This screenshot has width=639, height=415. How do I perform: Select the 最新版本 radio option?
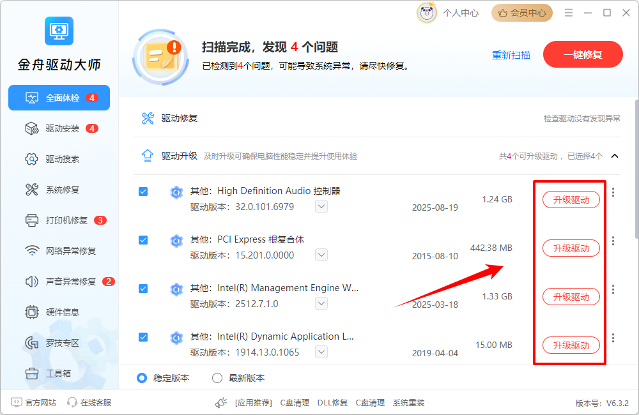tap(217, 378)
